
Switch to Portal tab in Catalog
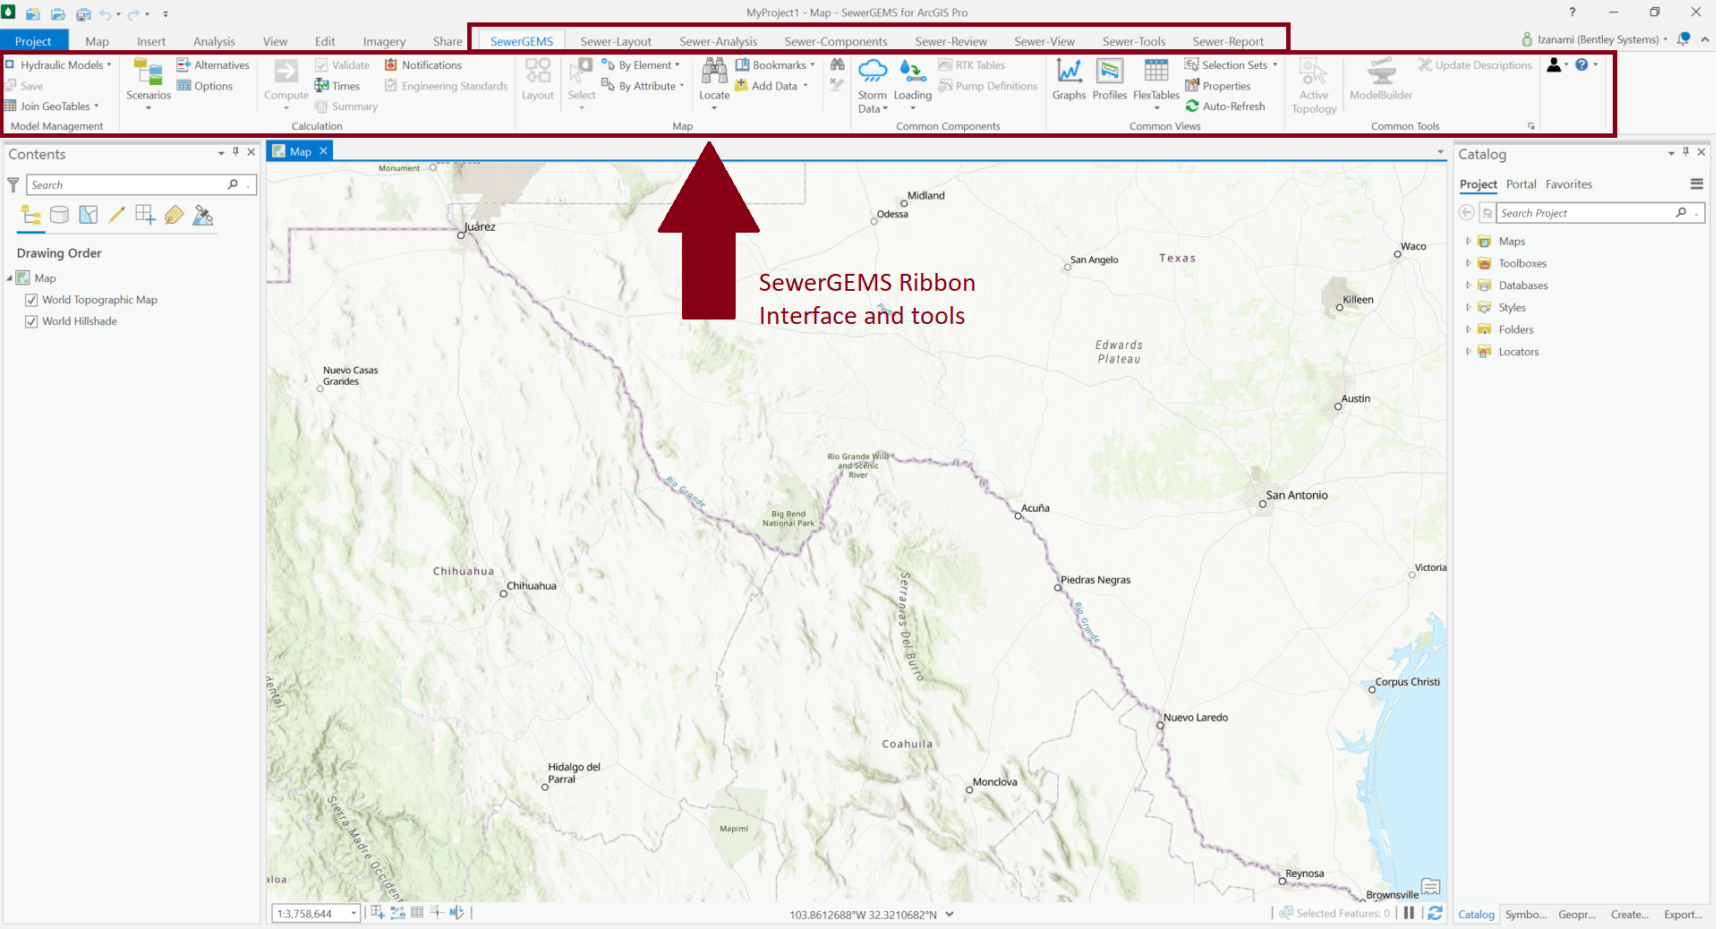(x=1521, y=184)
